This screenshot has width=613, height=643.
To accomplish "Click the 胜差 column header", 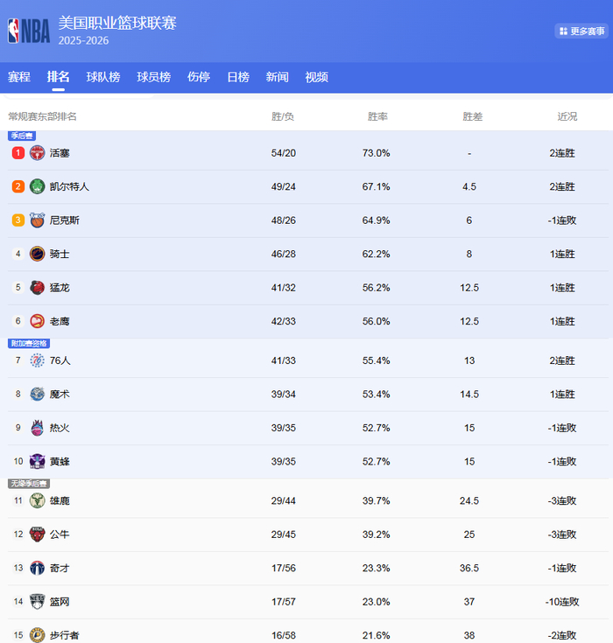I will pos(473,116).
